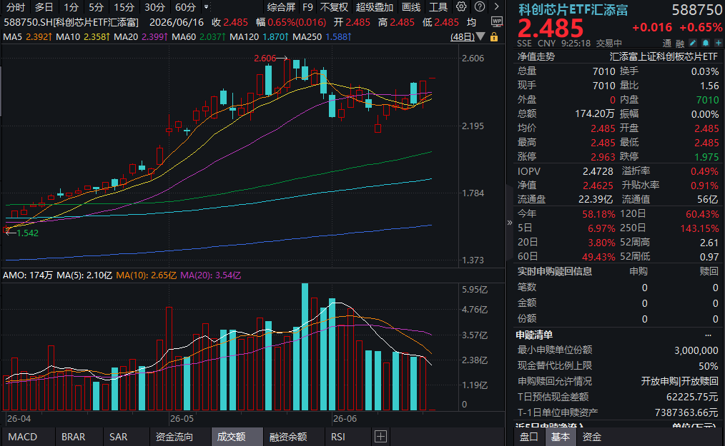
Task: Toggle the yellow padlock lock icon
Action: [x=494, y=37]
